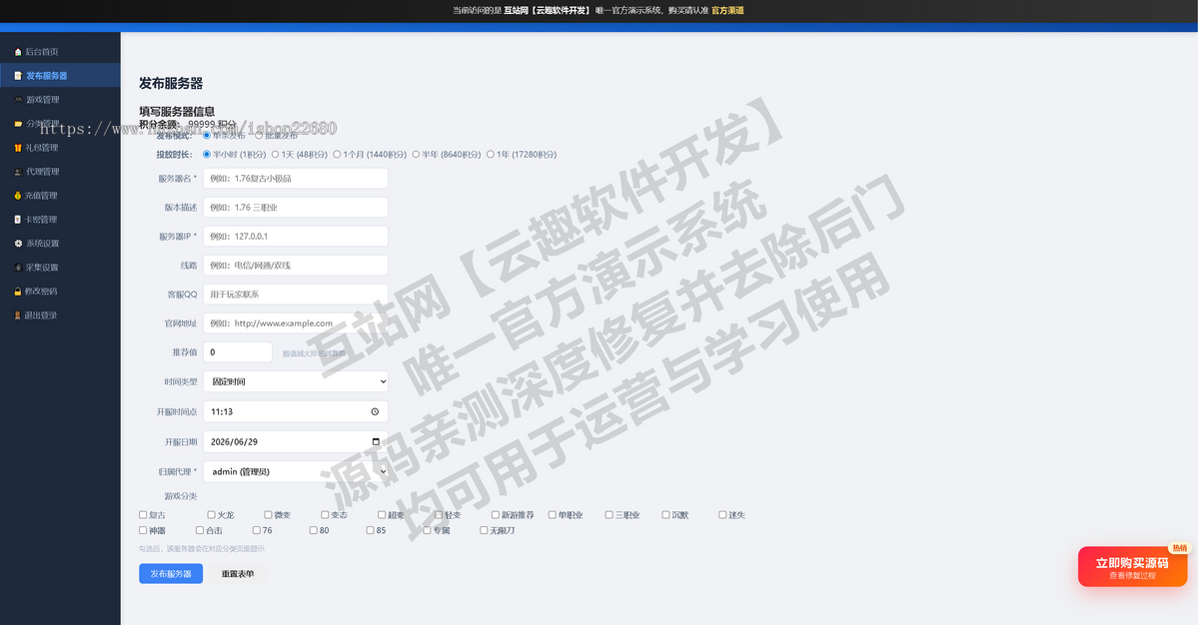Enable the 85 version checkbox
This screenshot has width=1199, height=625.
coord(371,530)
